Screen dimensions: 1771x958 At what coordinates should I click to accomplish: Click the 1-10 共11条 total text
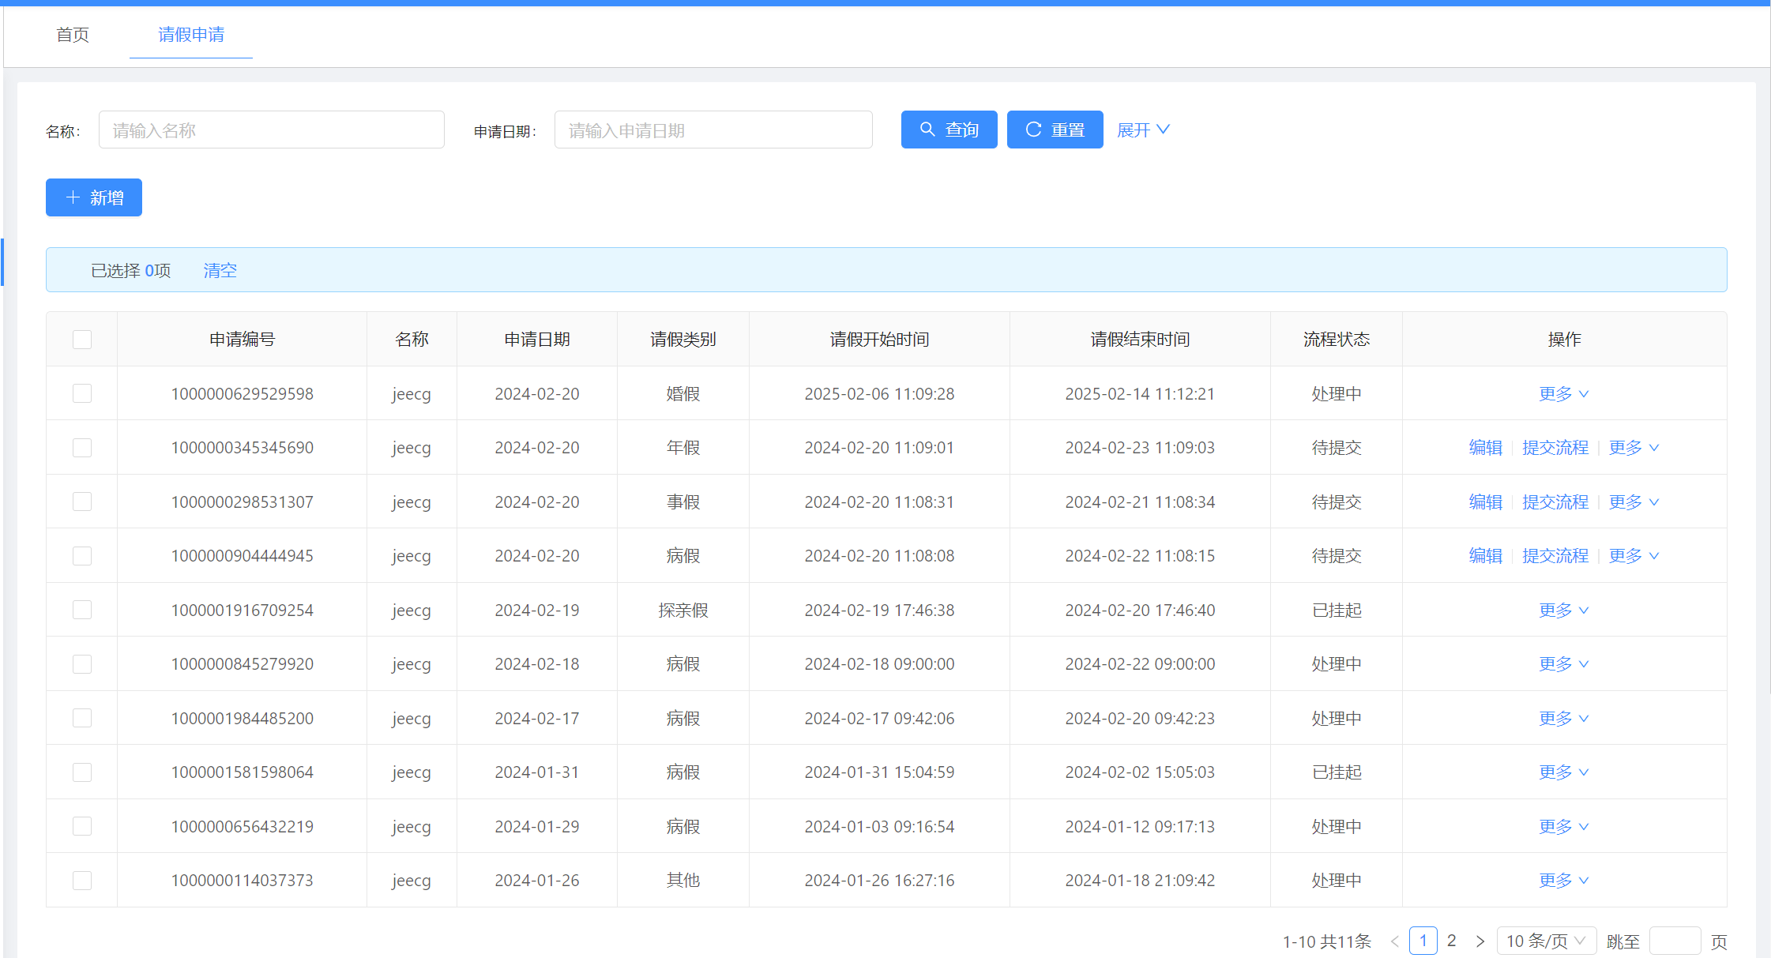(1327, 941)
